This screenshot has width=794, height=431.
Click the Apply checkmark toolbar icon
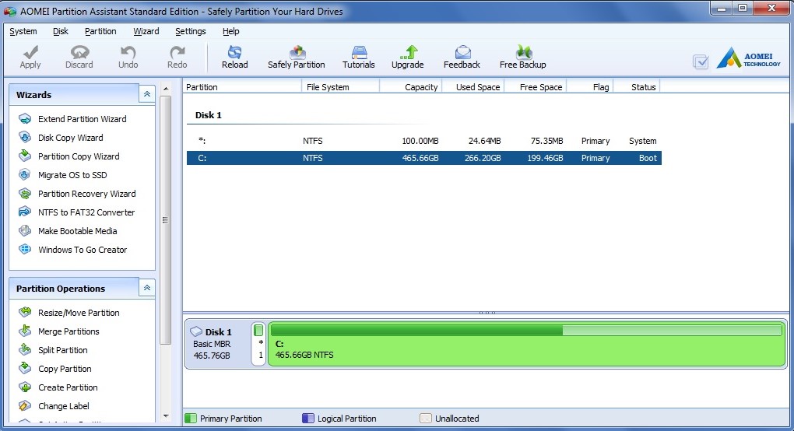point(30,52)
